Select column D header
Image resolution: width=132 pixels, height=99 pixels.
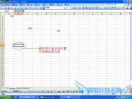(x=37, y=14)
